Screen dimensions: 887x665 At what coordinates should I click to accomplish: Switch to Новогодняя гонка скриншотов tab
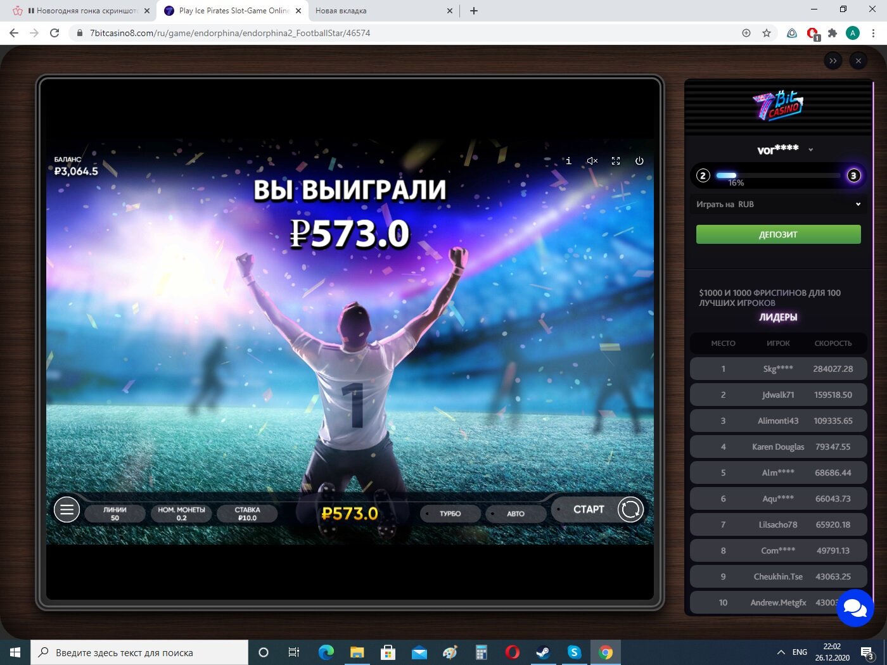pyautogui.click(x=82, y=11)
